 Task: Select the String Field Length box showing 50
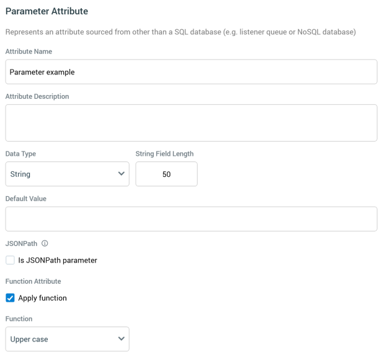[x=166, y=174]
